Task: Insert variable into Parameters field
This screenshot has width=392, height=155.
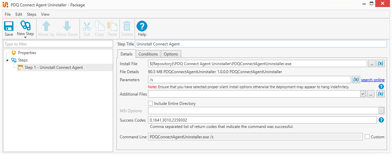Action: 356,80
